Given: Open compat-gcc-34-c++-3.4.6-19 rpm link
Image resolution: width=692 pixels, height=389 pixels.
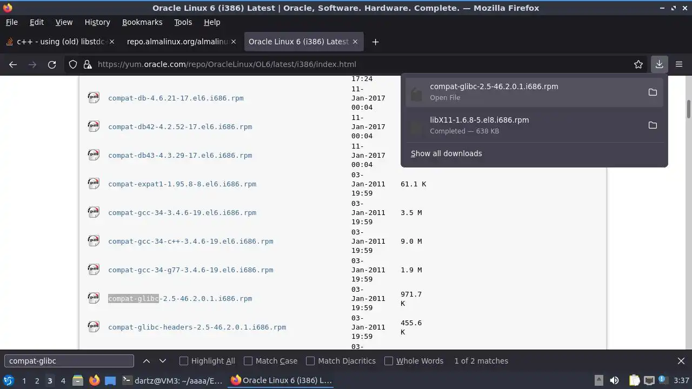Looking at the screenshot, I should (191, 242).
